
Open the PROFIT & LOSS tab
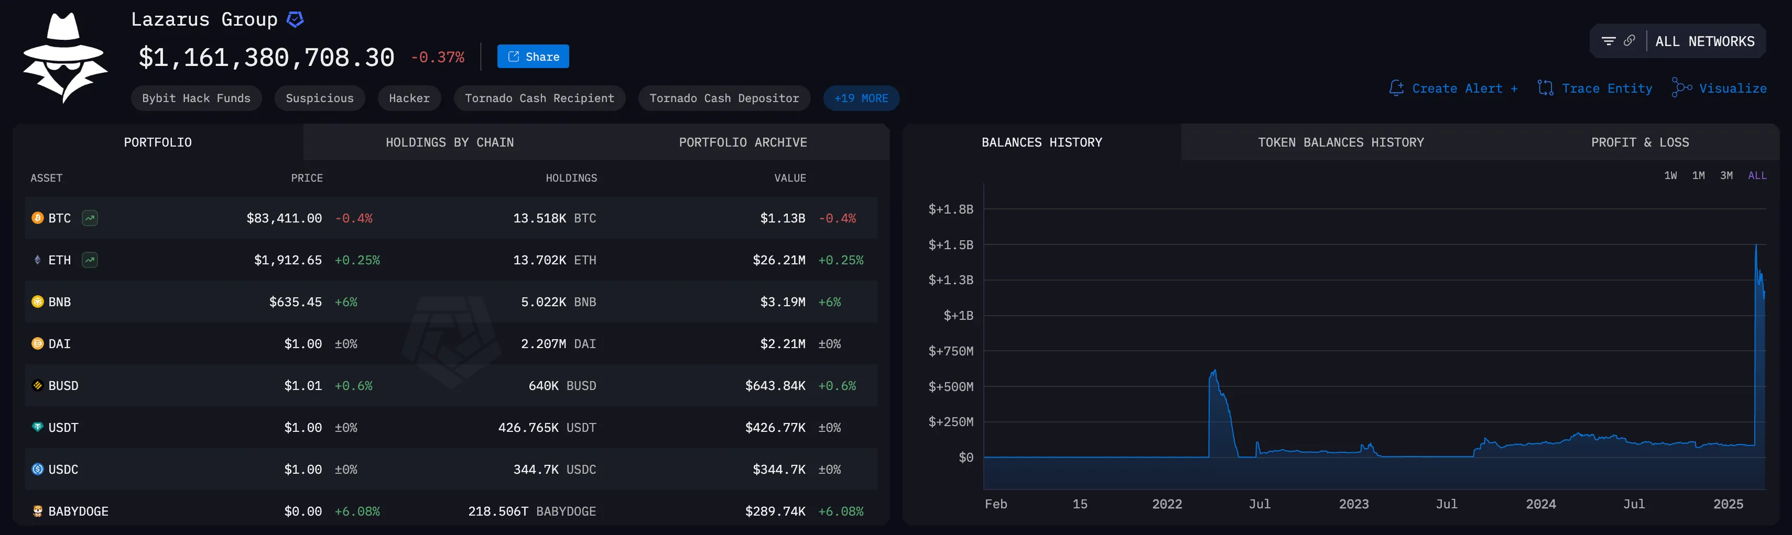coord(1639,142)
